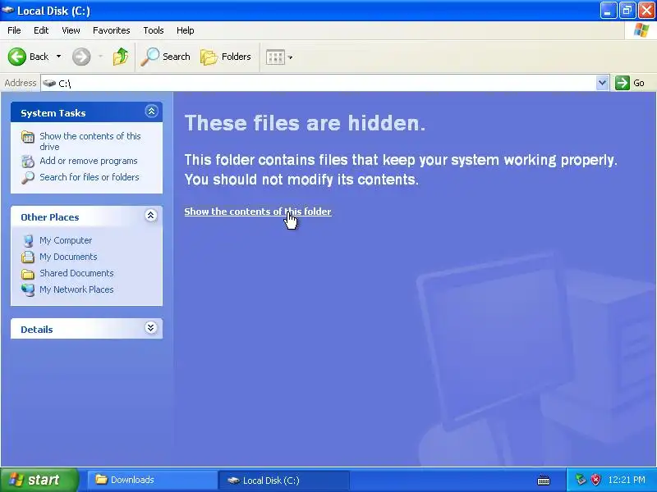The image size is (657, 492).
Task: Click Add or remove programs link
Action: pos(89,161)
